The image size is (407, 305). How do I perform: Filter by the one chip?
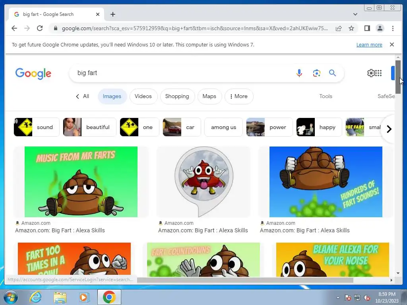click(x=140, y=127)
